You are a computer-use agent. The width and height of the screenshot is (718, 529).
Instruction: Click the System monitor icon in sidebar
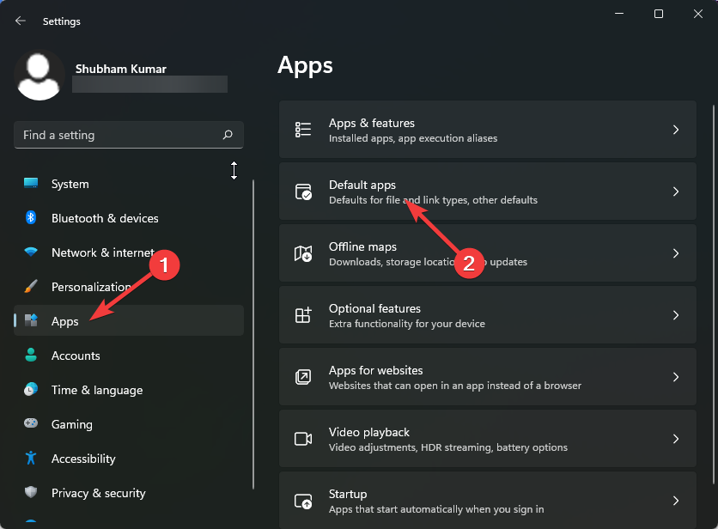(31, 184)
